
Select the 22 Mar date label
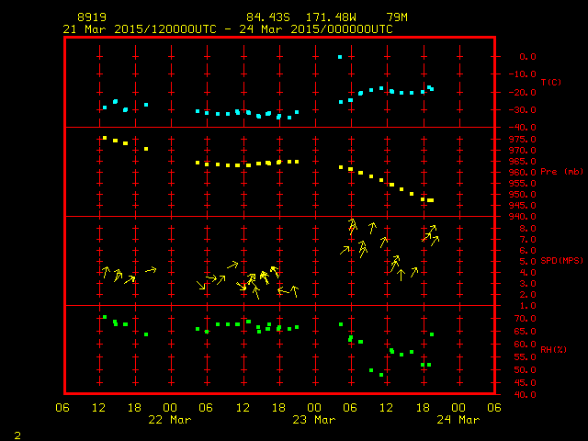pos(170,420)
